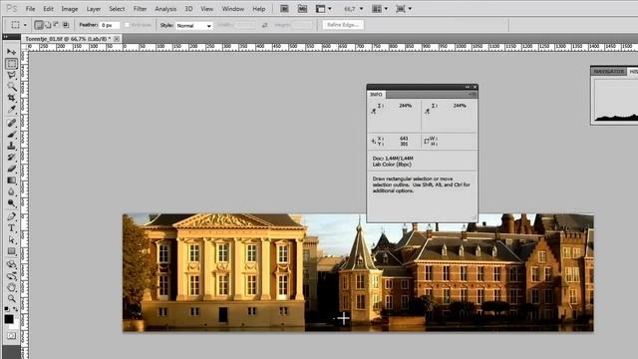Select the Move tool

click(x=11, y=52)
